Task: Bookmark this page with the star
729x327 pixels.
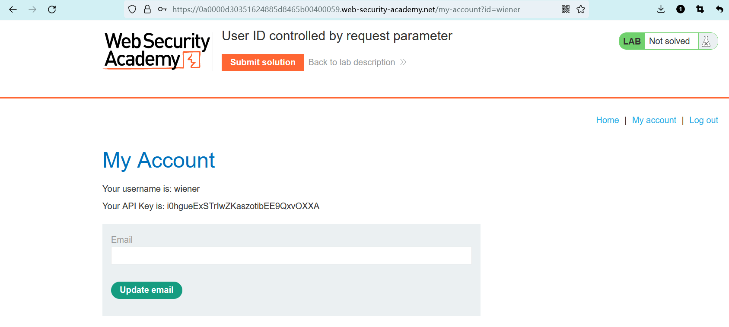Action: click(x=581, y=10)
